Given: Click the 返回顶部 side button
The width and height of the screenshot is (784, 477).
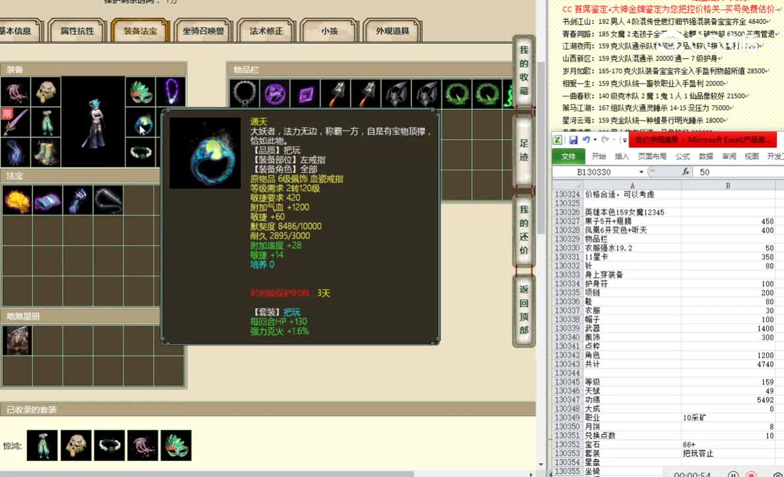Looking at the screenshot, I should (x=524, y=310).
